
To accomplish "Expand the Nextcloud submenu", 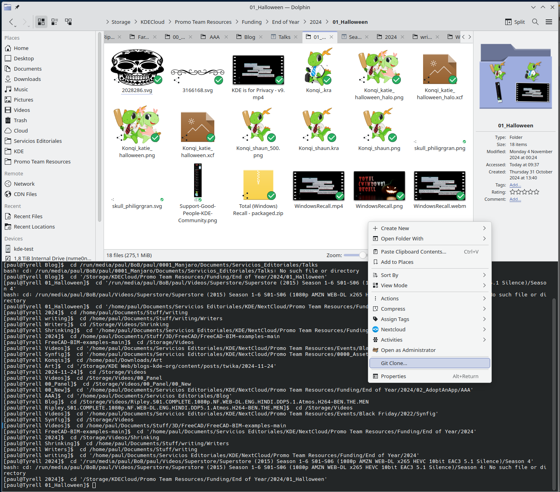I will coord(484,329).
